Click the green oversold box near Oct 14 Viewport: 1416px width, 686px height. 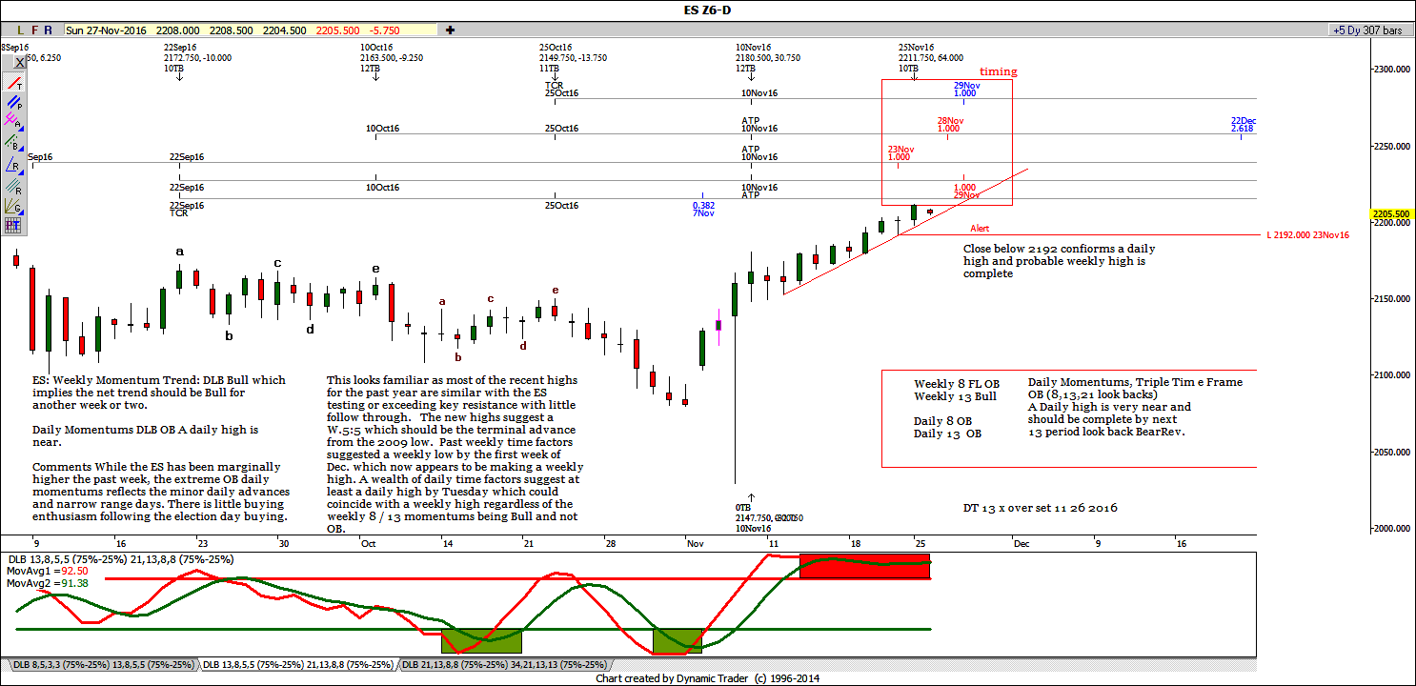point(481,640)
